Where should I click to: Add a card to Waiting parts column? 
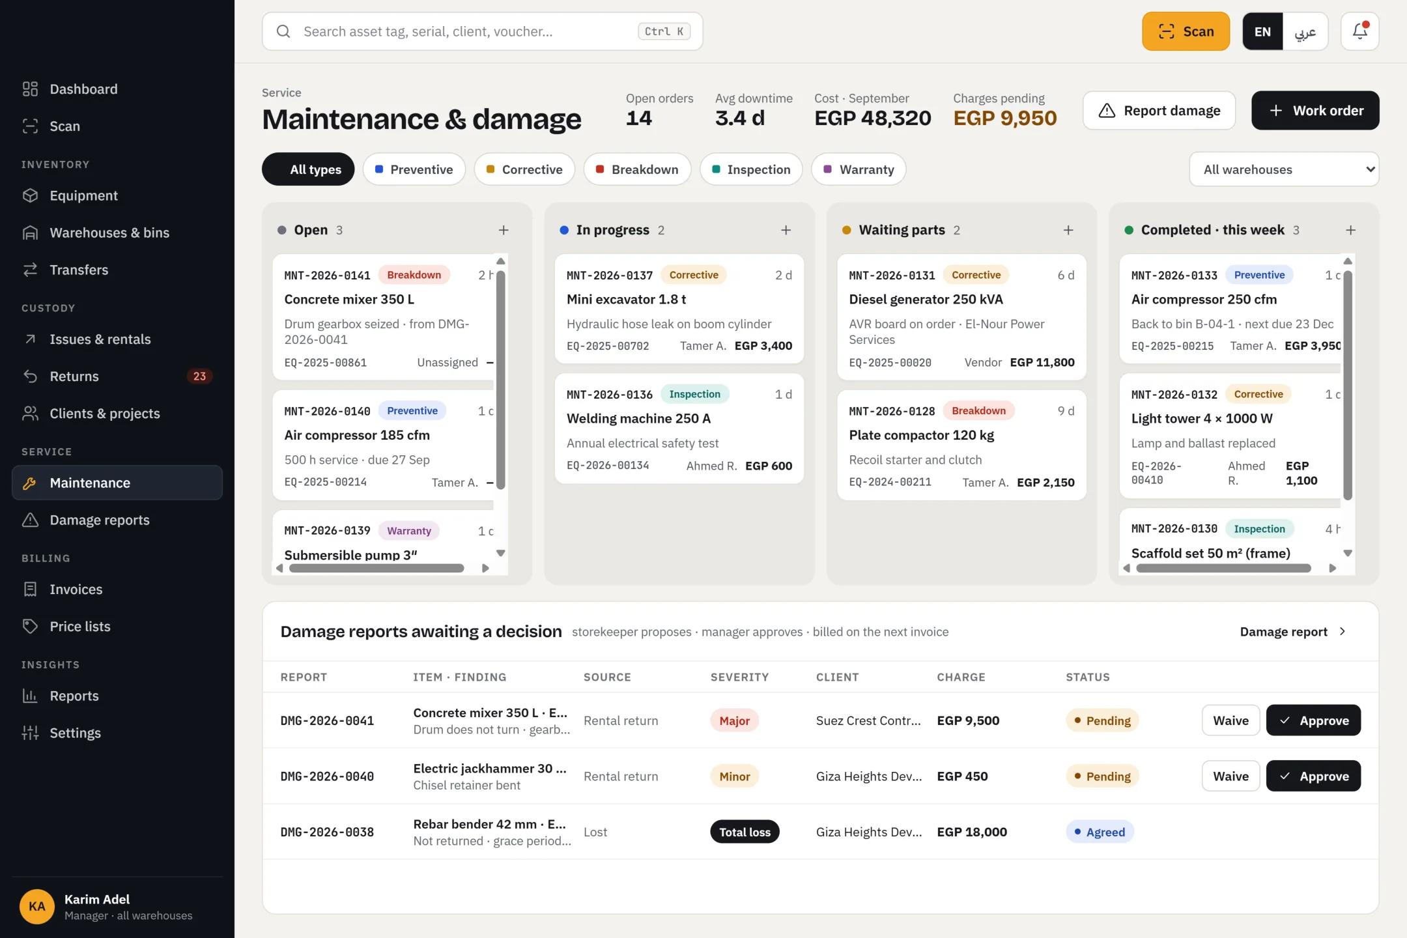[1068, 230]
